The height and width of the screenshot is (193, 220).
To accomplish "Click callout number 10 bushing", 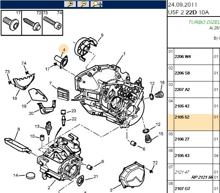I will pos(32,136).
